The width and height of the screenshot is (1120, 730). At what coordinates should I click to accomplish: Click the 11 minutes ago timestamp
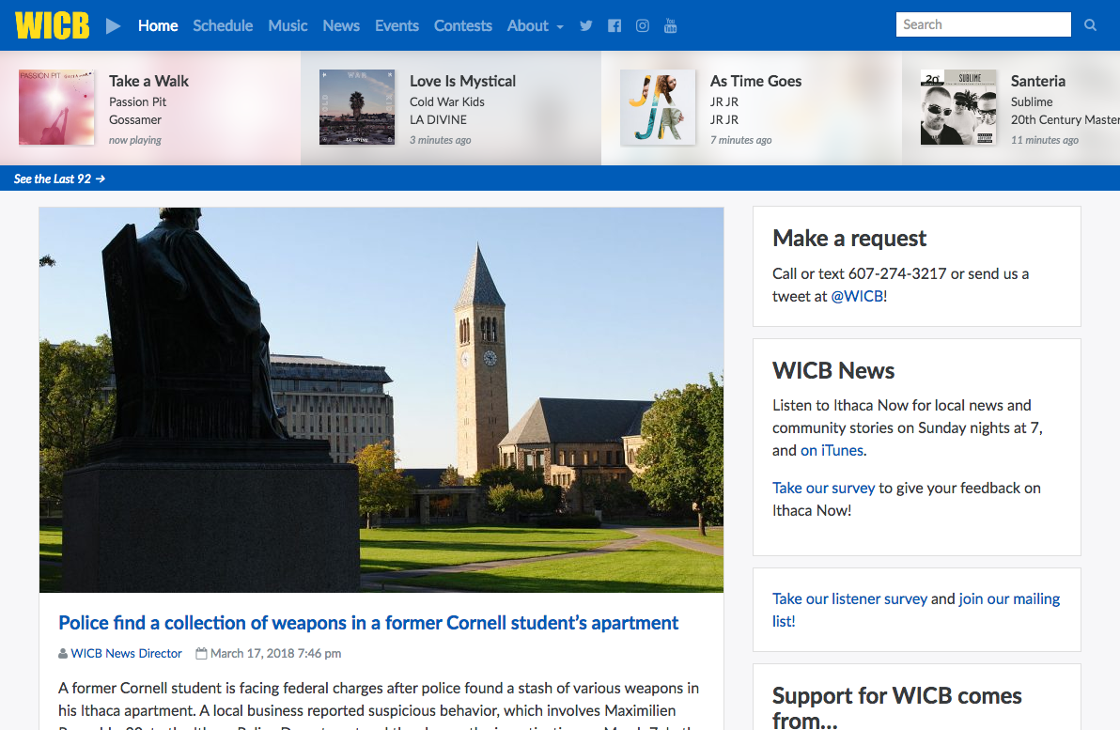click(1044, 140)
